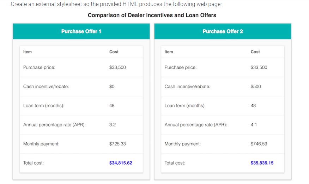This screenshot has width=309, height=184.
Task: Click the $746.59 monthly payment cell
Action: [x=259, y=144]
